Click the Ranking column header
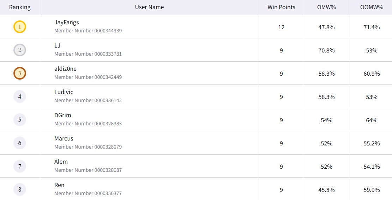Image resolution: width=392 pixels, height=200 pixels. (x=20, y=7)
